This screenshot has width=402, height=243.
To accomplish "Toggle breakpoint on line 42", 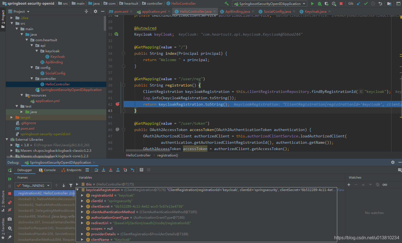I will (x=117, y=104).
